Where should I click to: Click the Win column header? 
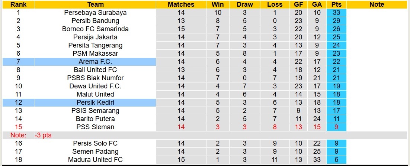(218, 4)
